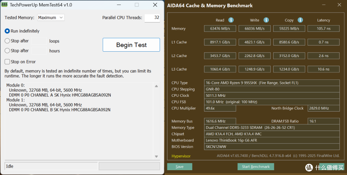Open Tested Memory Maximum dropdown
Screen dimensions: 347x175
(x=51, y=17)
